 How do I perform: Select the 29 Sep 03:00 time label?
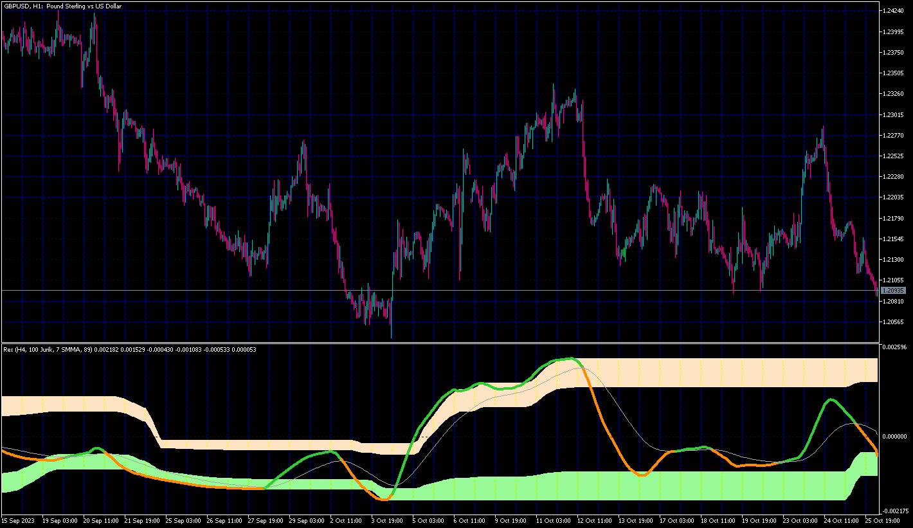[x=307, y=520]
